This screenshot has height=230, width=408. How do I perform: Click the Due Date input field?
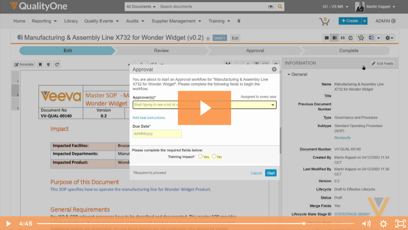[x=157, y=134]
